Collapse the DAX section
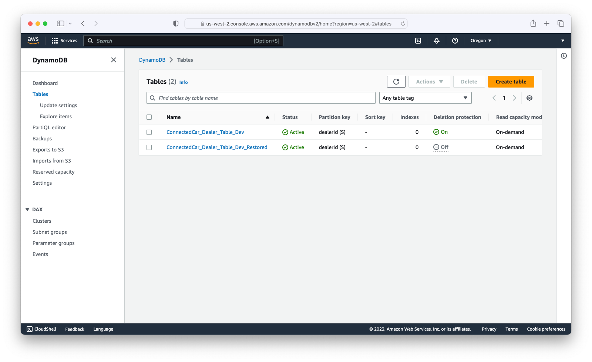This screenshot has height=362, width=592. click(x=27, y=209)
